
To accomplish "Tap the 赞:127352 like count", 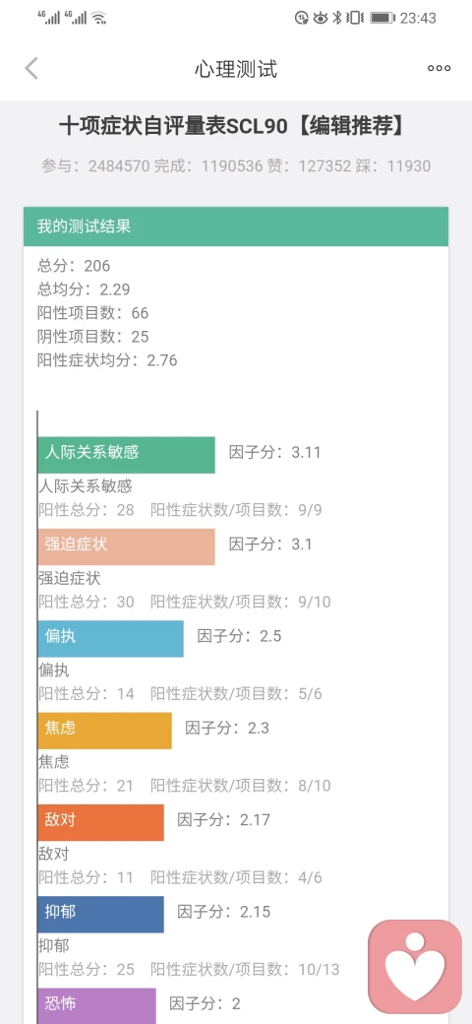I will [x=309, y=165].
